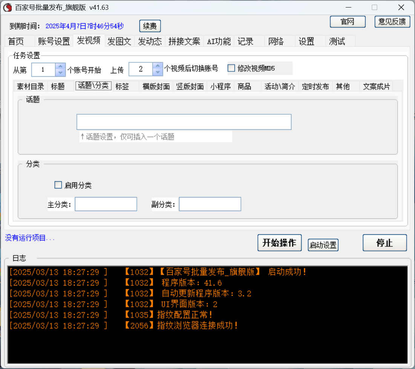415x369 pixels.
Task: Open the 启动设置 button
Action: (x=323, y=245)
